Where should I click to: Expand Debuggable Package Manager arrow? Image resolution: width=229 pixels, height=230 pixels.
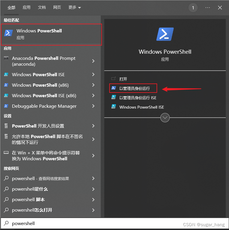[93, 106]
